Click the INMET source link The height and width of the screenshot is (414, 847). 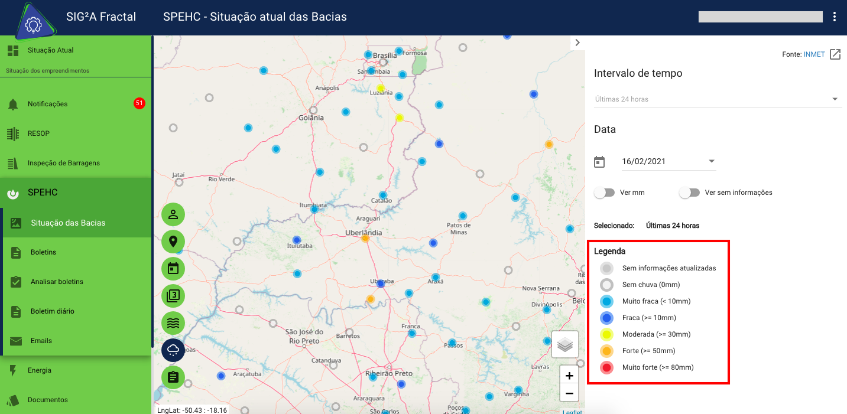coord(814,54)
